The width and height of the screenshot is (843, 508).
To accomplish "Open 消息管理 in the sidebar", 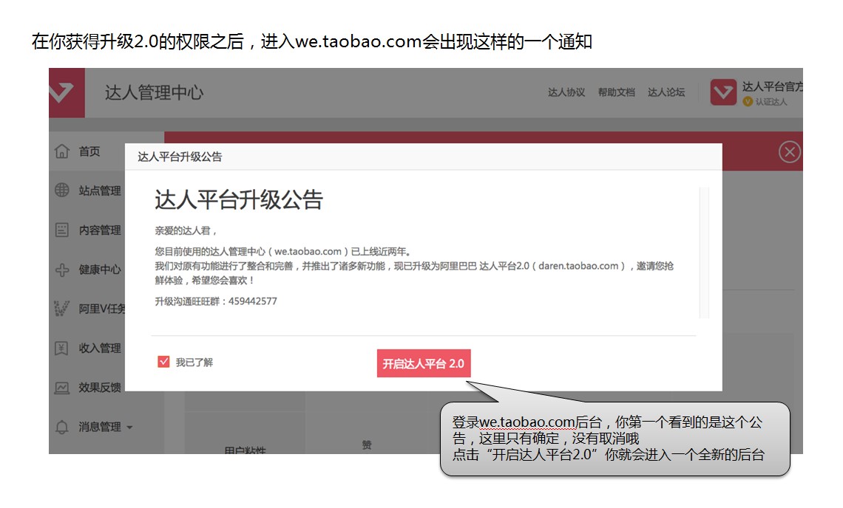I will click(100, 427).
